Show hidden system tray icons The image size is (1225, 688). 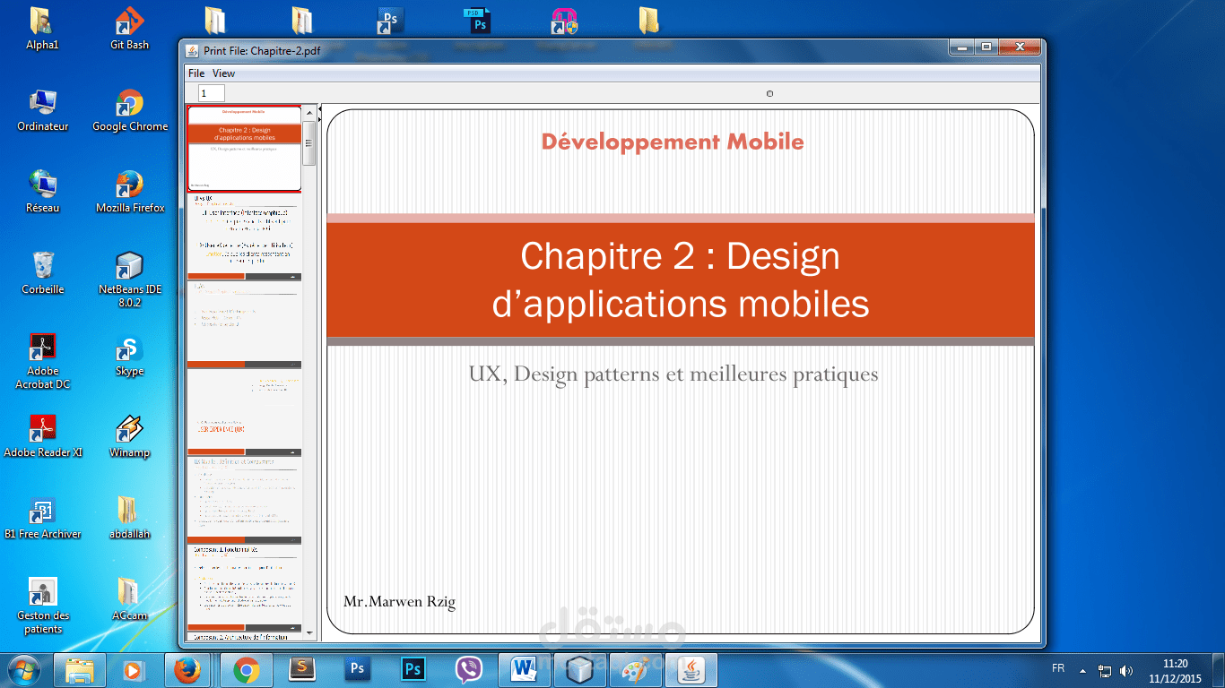pos(1082,670)
